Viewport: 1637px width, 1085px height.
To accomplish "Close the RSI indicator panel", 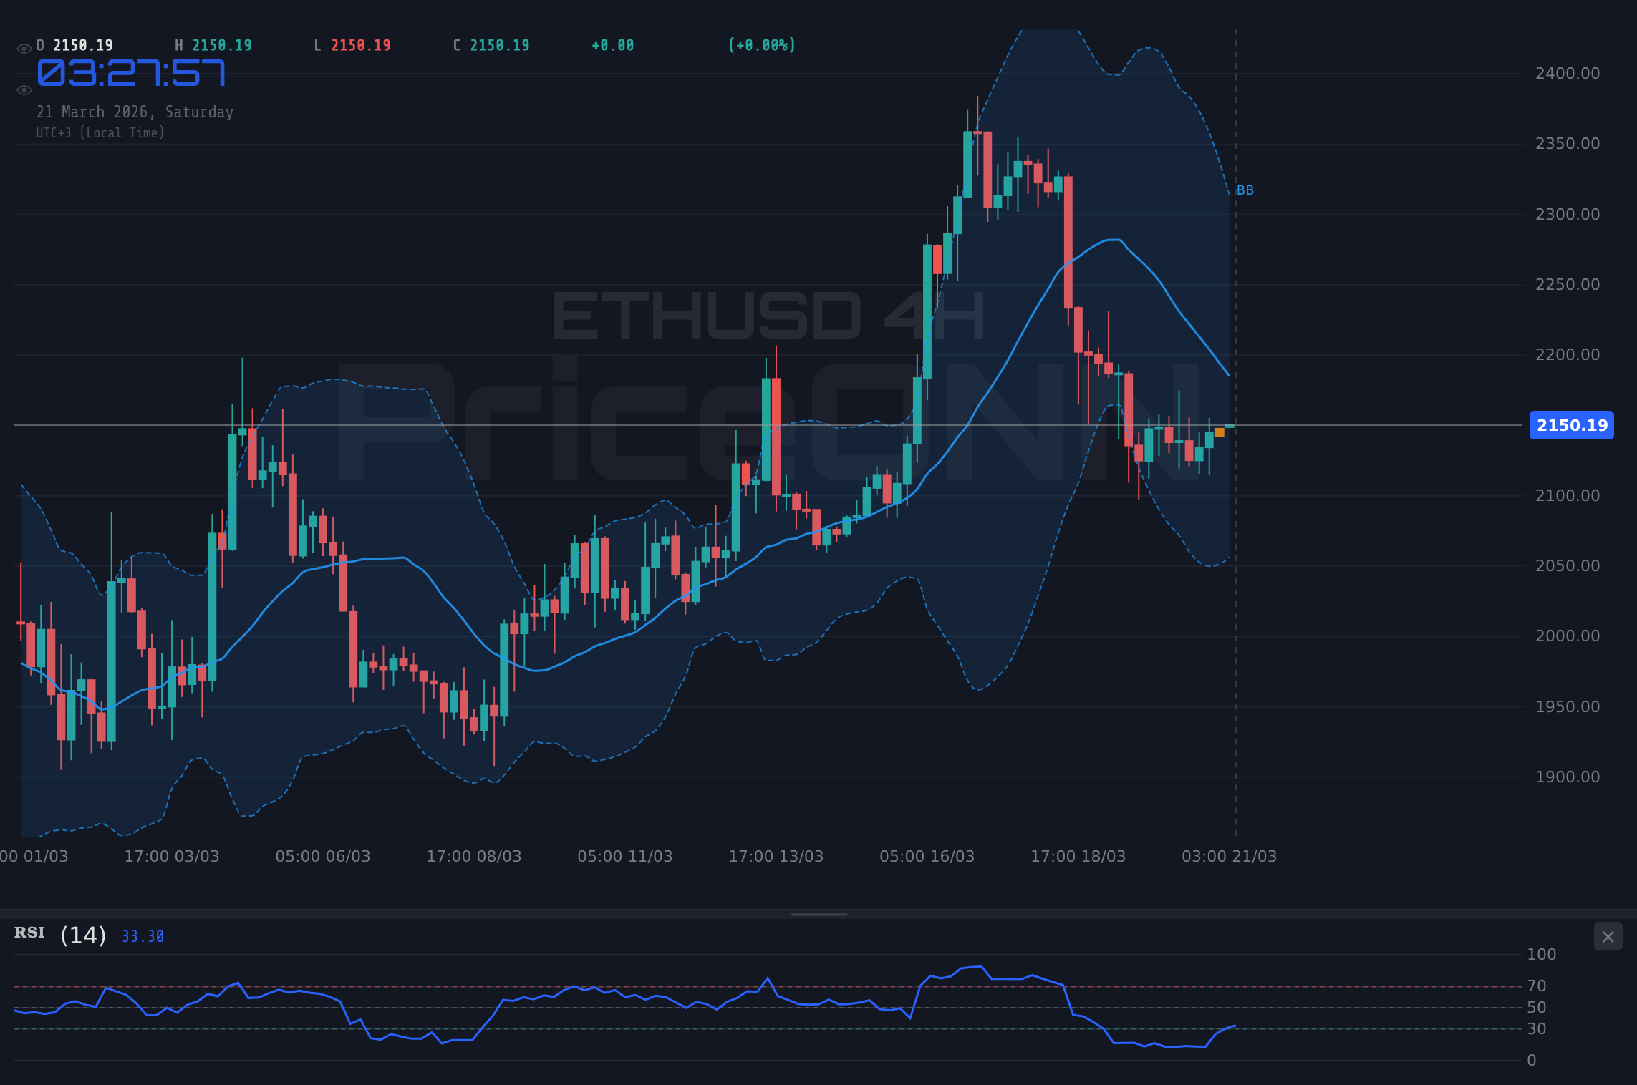I will tap(1608, 936).
